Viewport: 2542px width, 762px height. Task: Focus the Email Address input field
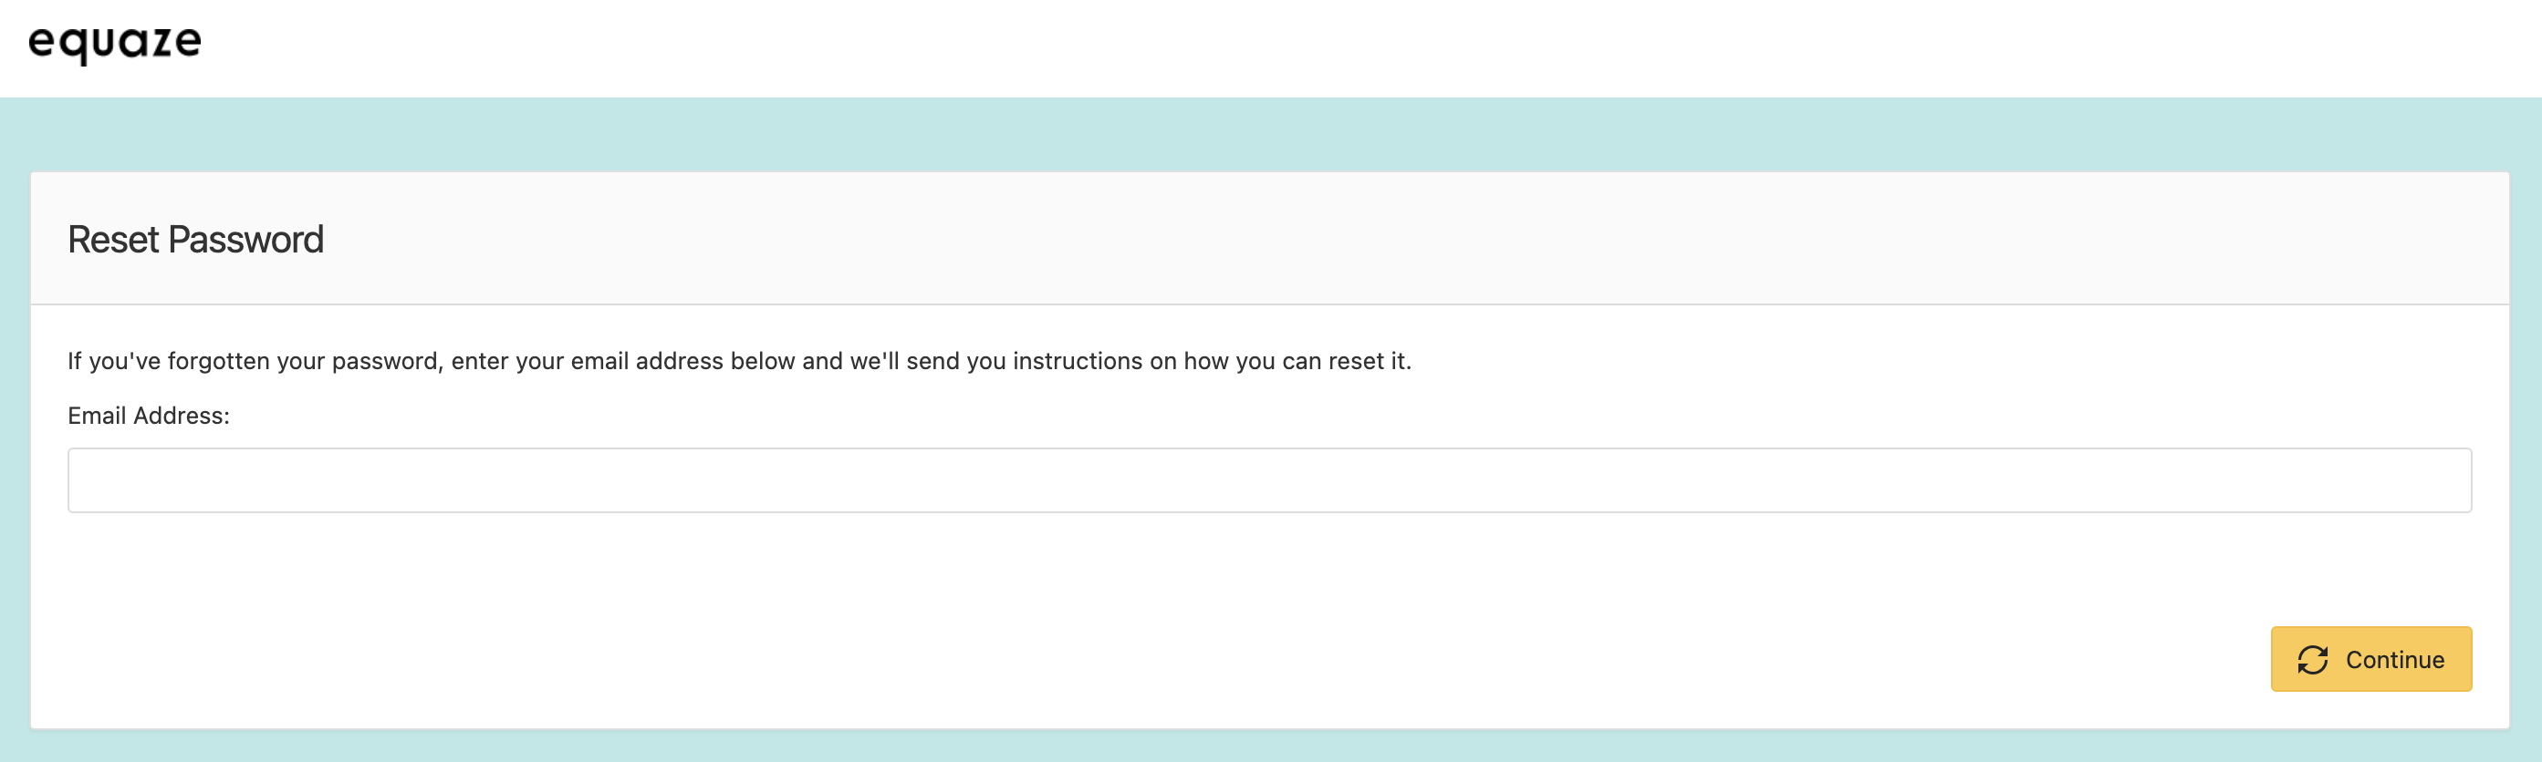pyautogui.click(x=1269, y=480)
